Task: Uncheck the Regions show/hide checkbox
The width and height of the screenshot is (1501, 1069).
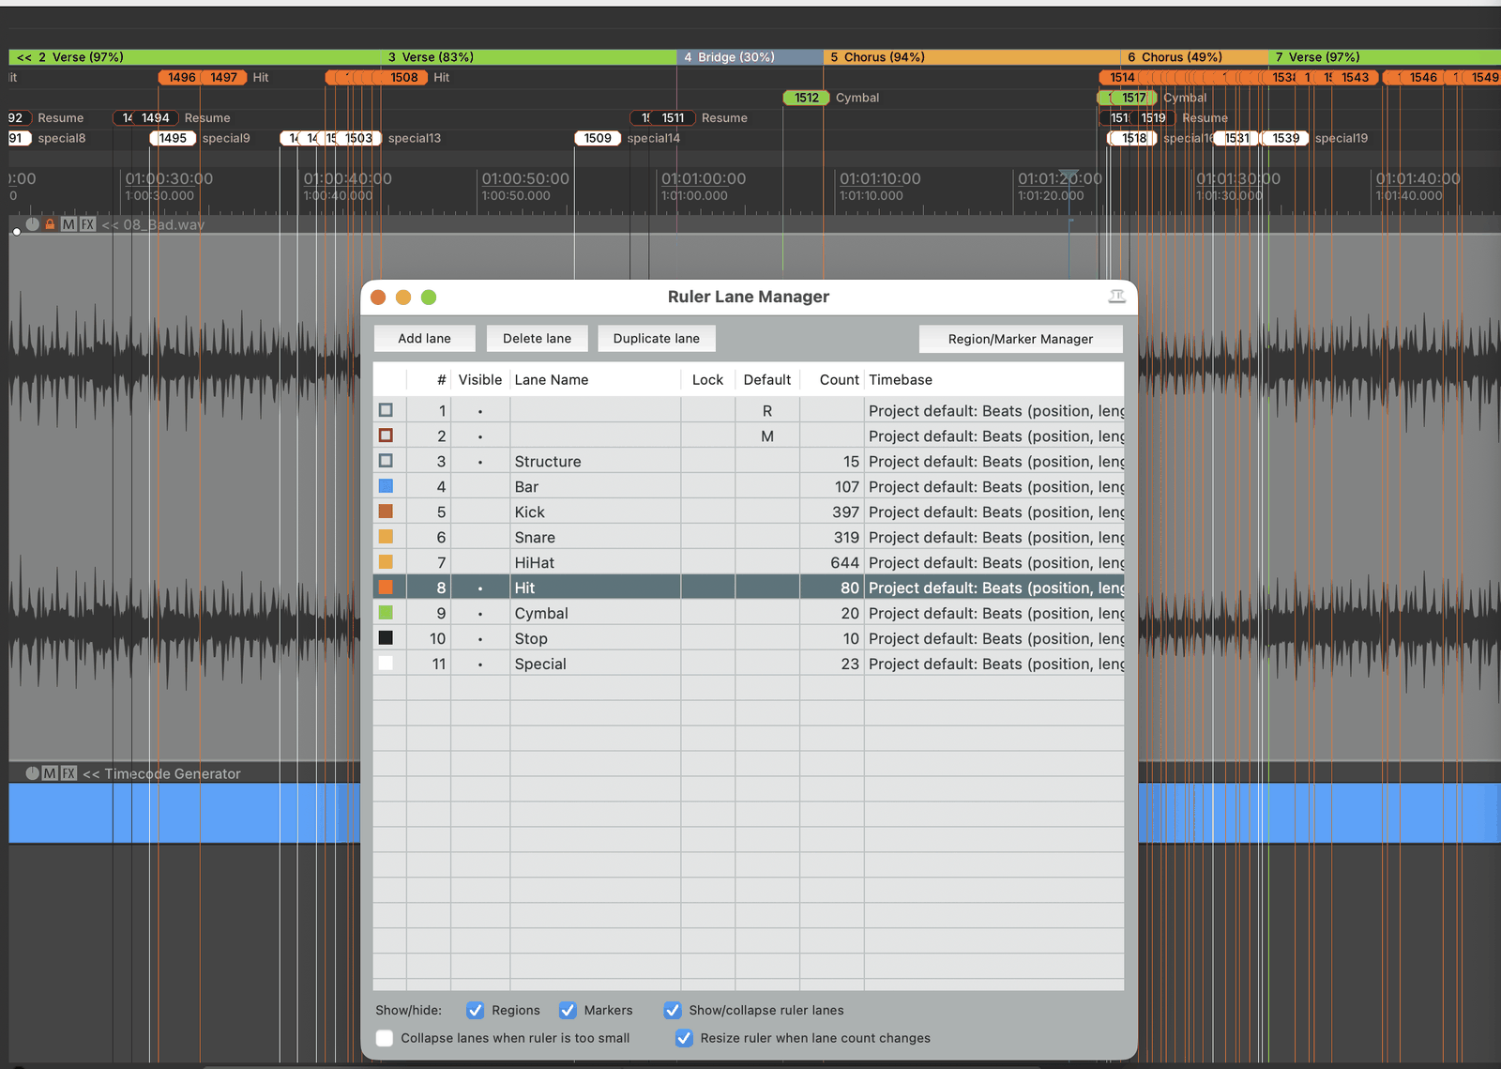Action: pyautogui.click(x=476, y=1010)
